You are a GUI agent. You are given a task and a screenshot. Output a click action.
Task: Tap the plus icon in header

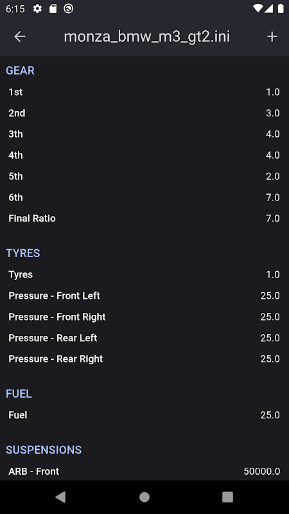272,37
